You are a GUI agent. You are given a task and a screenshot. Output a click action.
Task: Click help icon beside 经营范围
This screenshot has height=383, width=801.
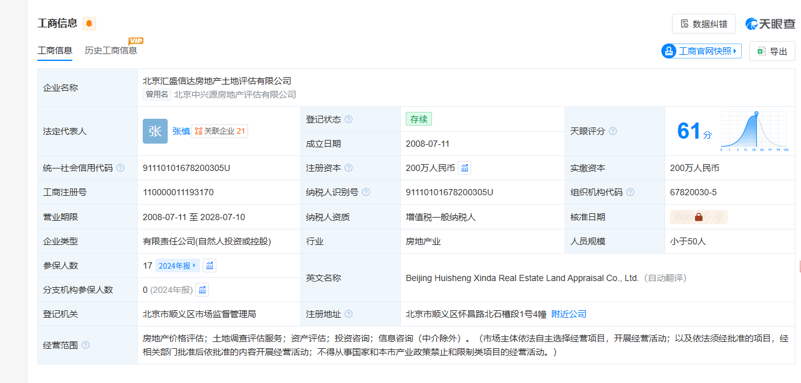coord(85,345)
